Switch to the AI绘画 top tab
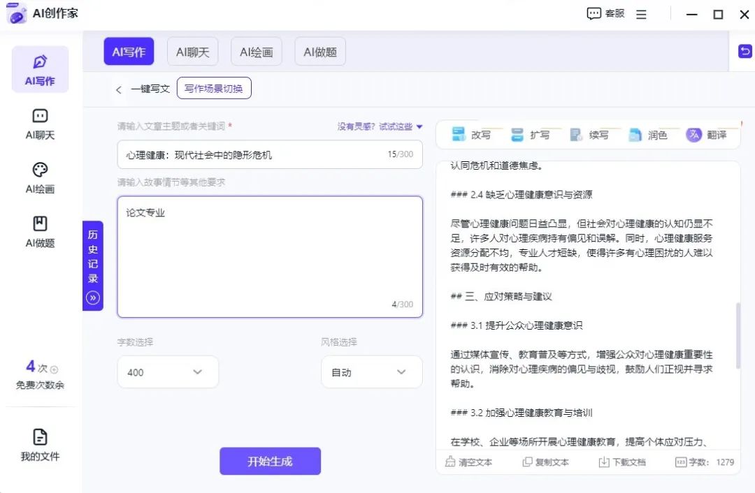Image resolution: width=755 pixels, height=493 pixels. click(x=256, y=52)
